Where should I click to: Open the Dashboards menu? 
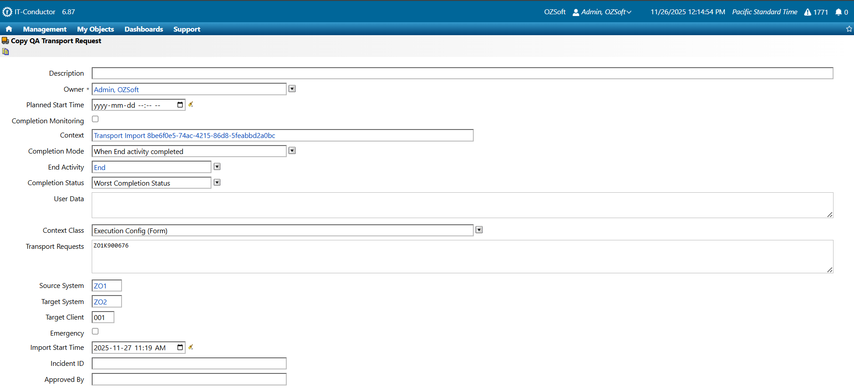143,29
